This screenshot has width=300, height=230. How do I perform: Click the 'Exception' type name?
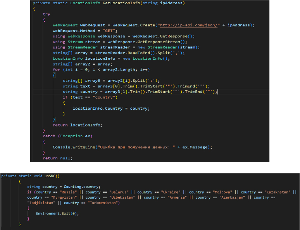click(x=71, y=136)
